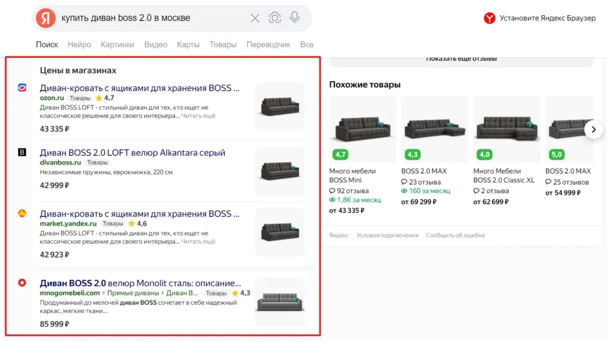Open Много мебели BOSS Mini product image
The image size is (607, 341).
click(363, 129)
